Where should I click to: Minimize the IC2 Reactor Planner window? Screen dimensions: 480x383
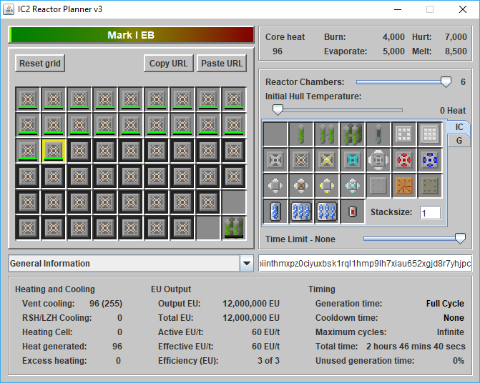pyautogui.click(x=398, y=9)
